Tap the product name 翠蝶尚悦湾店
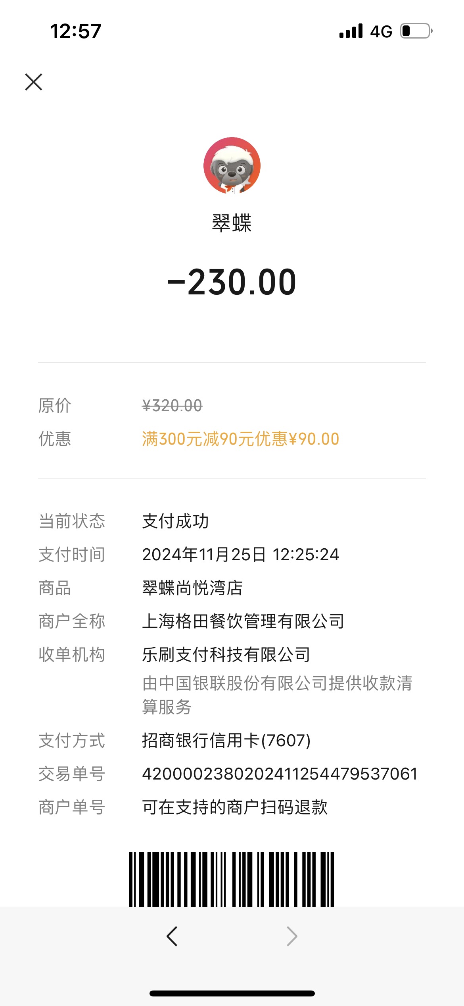This screenshot has height=1006, width=464. [192, 588]
